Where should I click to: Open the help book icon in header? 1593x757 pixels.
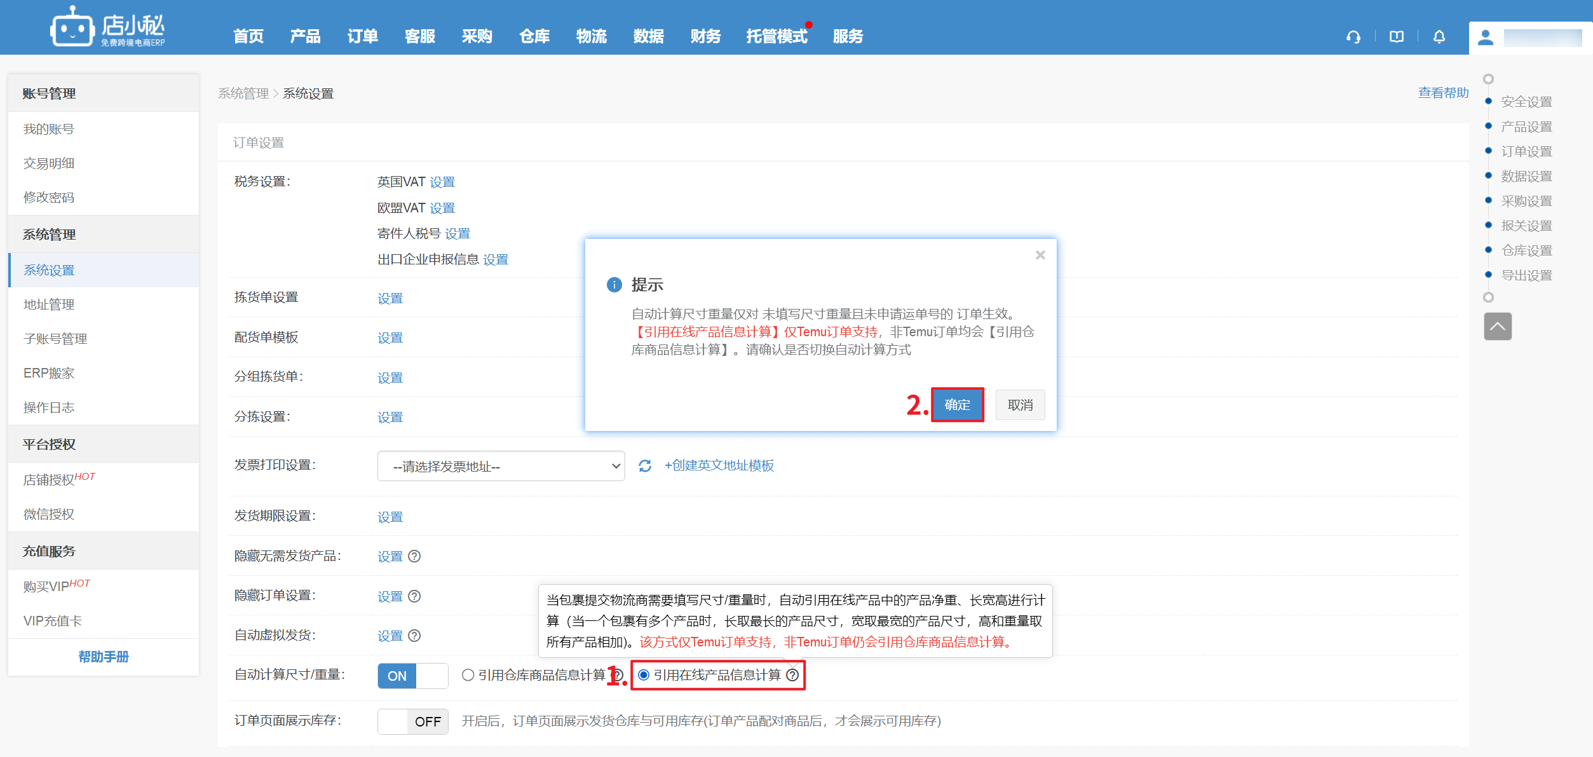1396,37
